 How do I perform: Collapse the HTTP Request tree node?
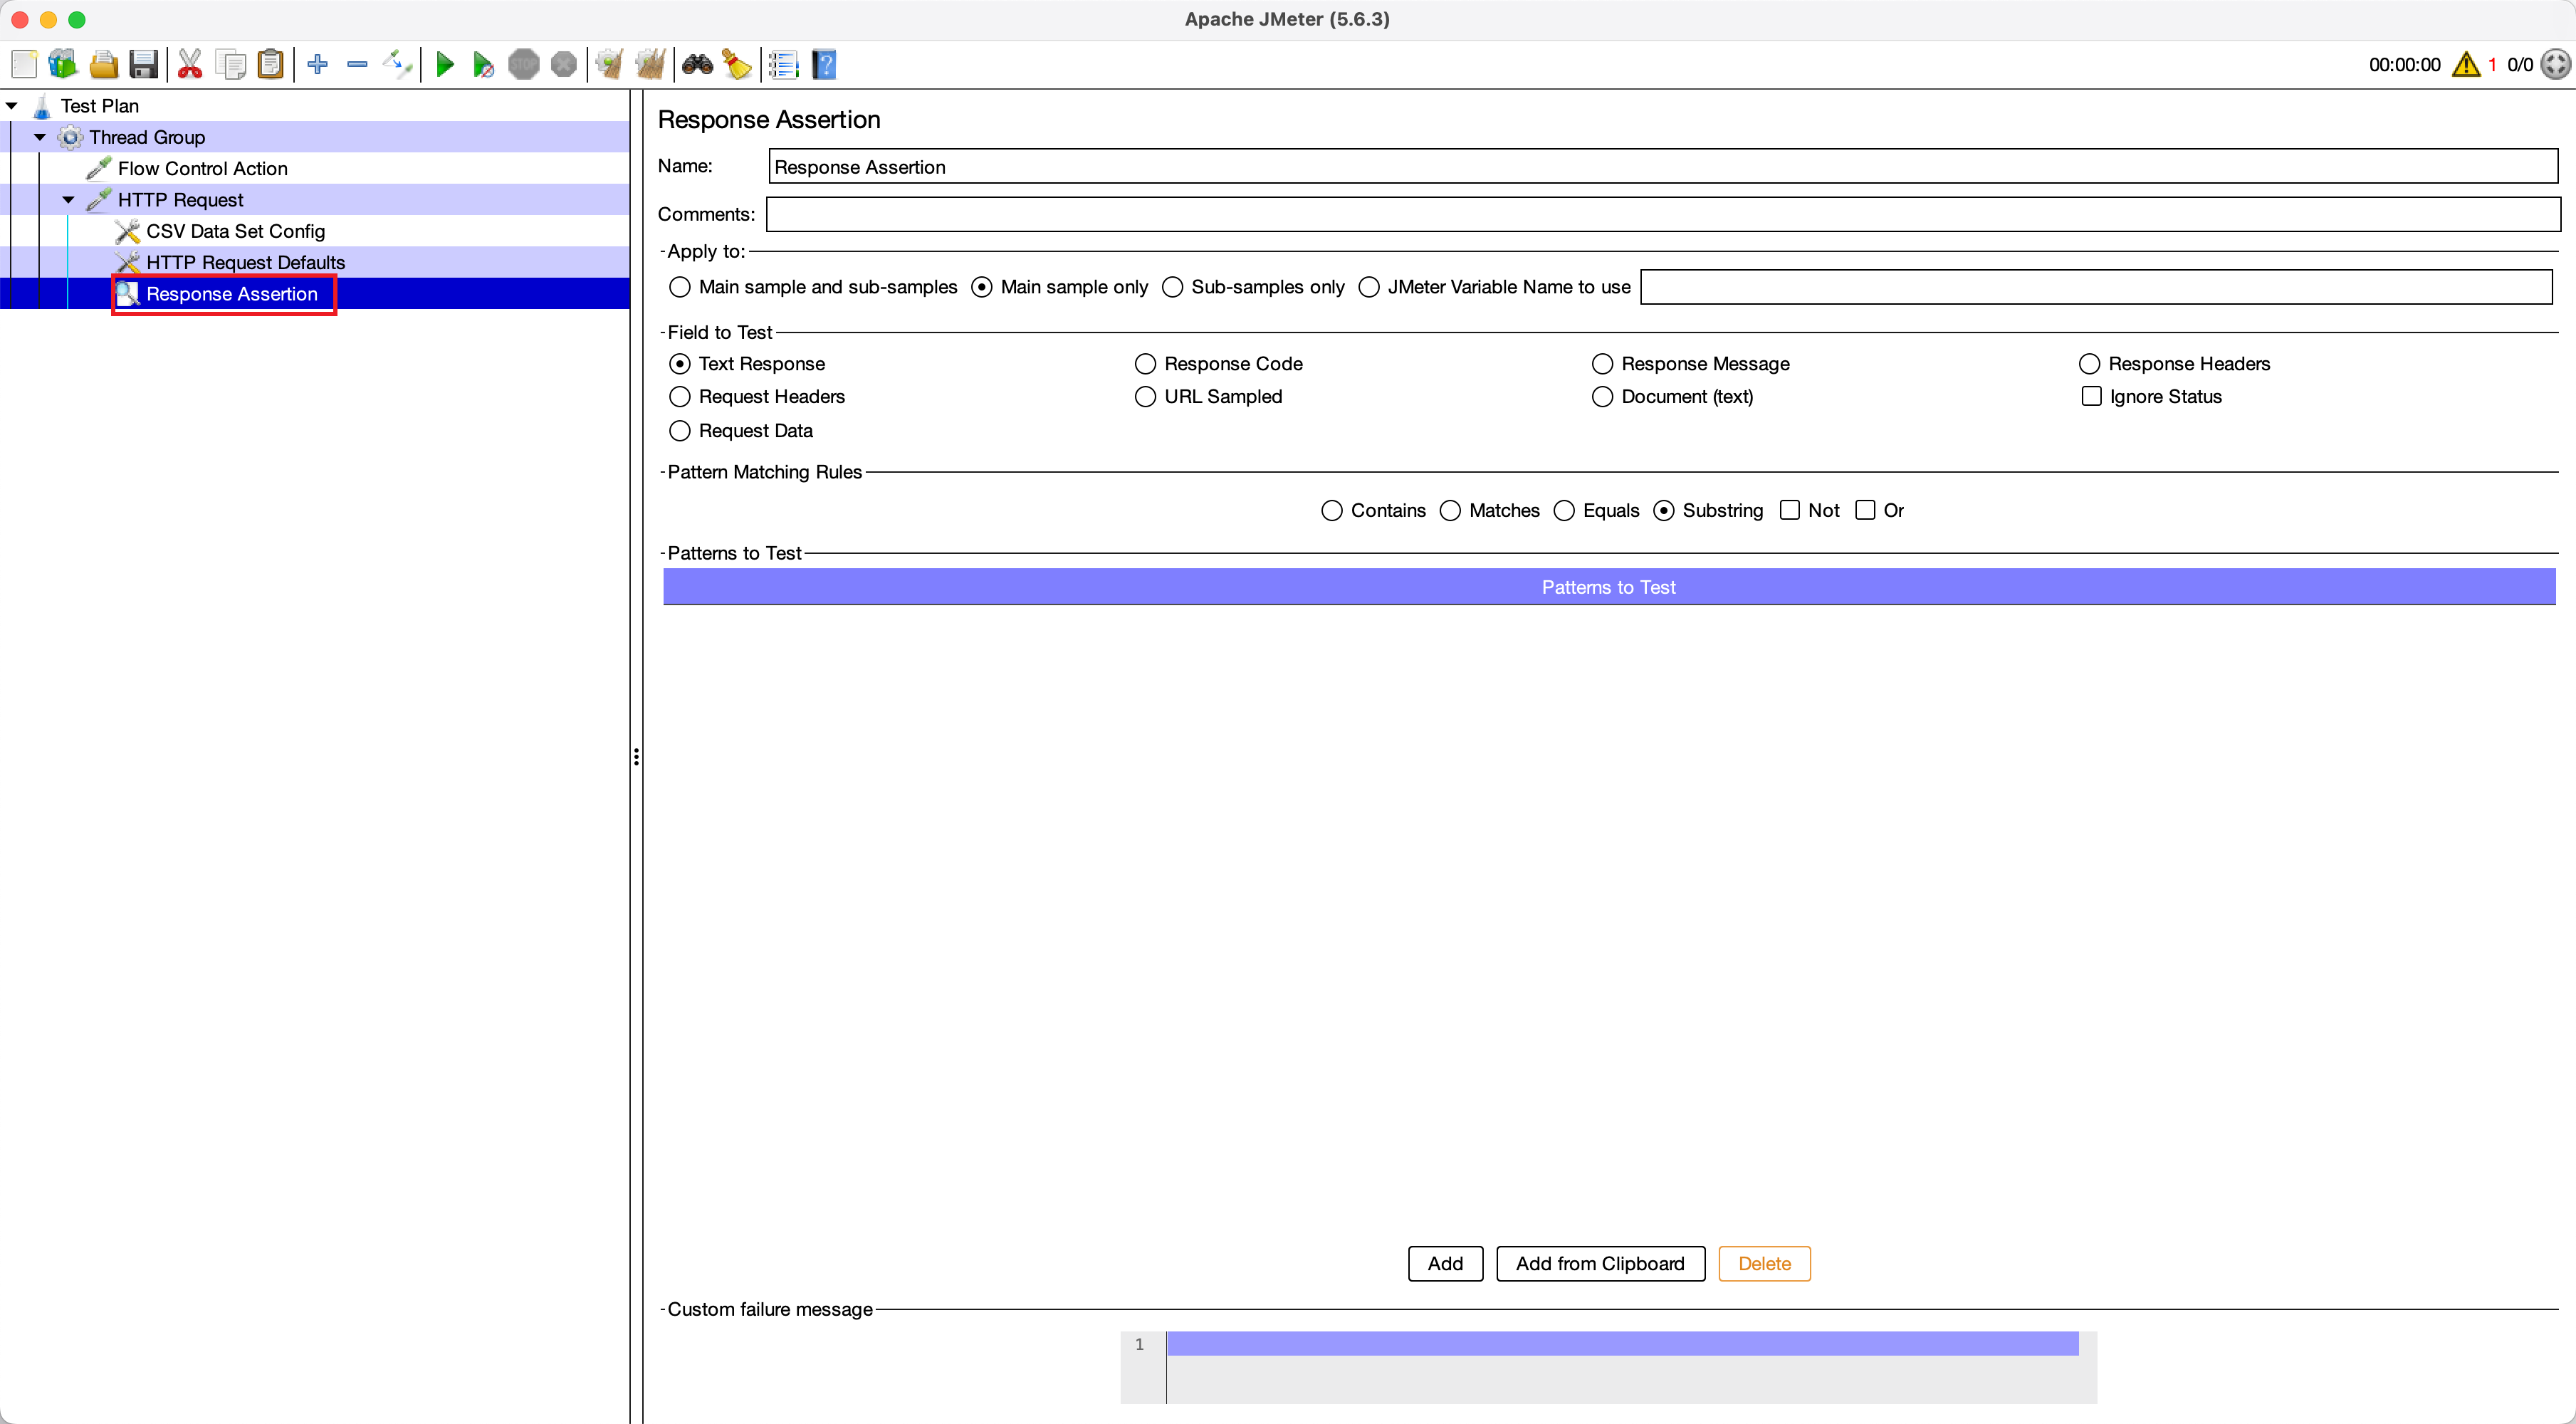[68, 200]
